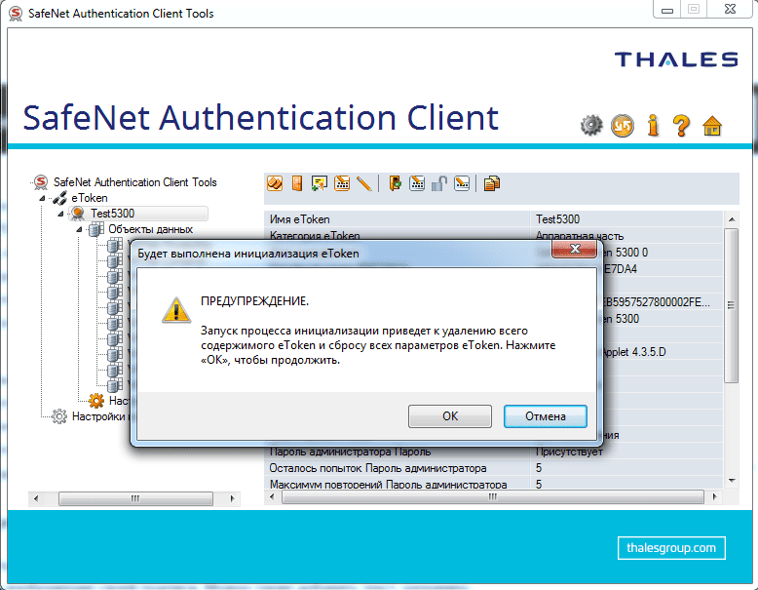
Task: Click the Copy to Clipboard icon
Action: (x=492, y=183)
